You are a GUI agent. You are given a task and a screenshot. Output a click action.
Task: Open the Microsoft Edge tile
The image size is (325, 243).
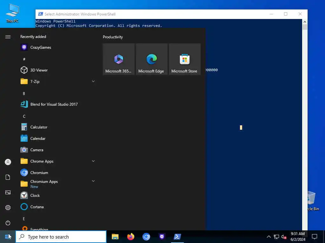(x=151, y=59)
